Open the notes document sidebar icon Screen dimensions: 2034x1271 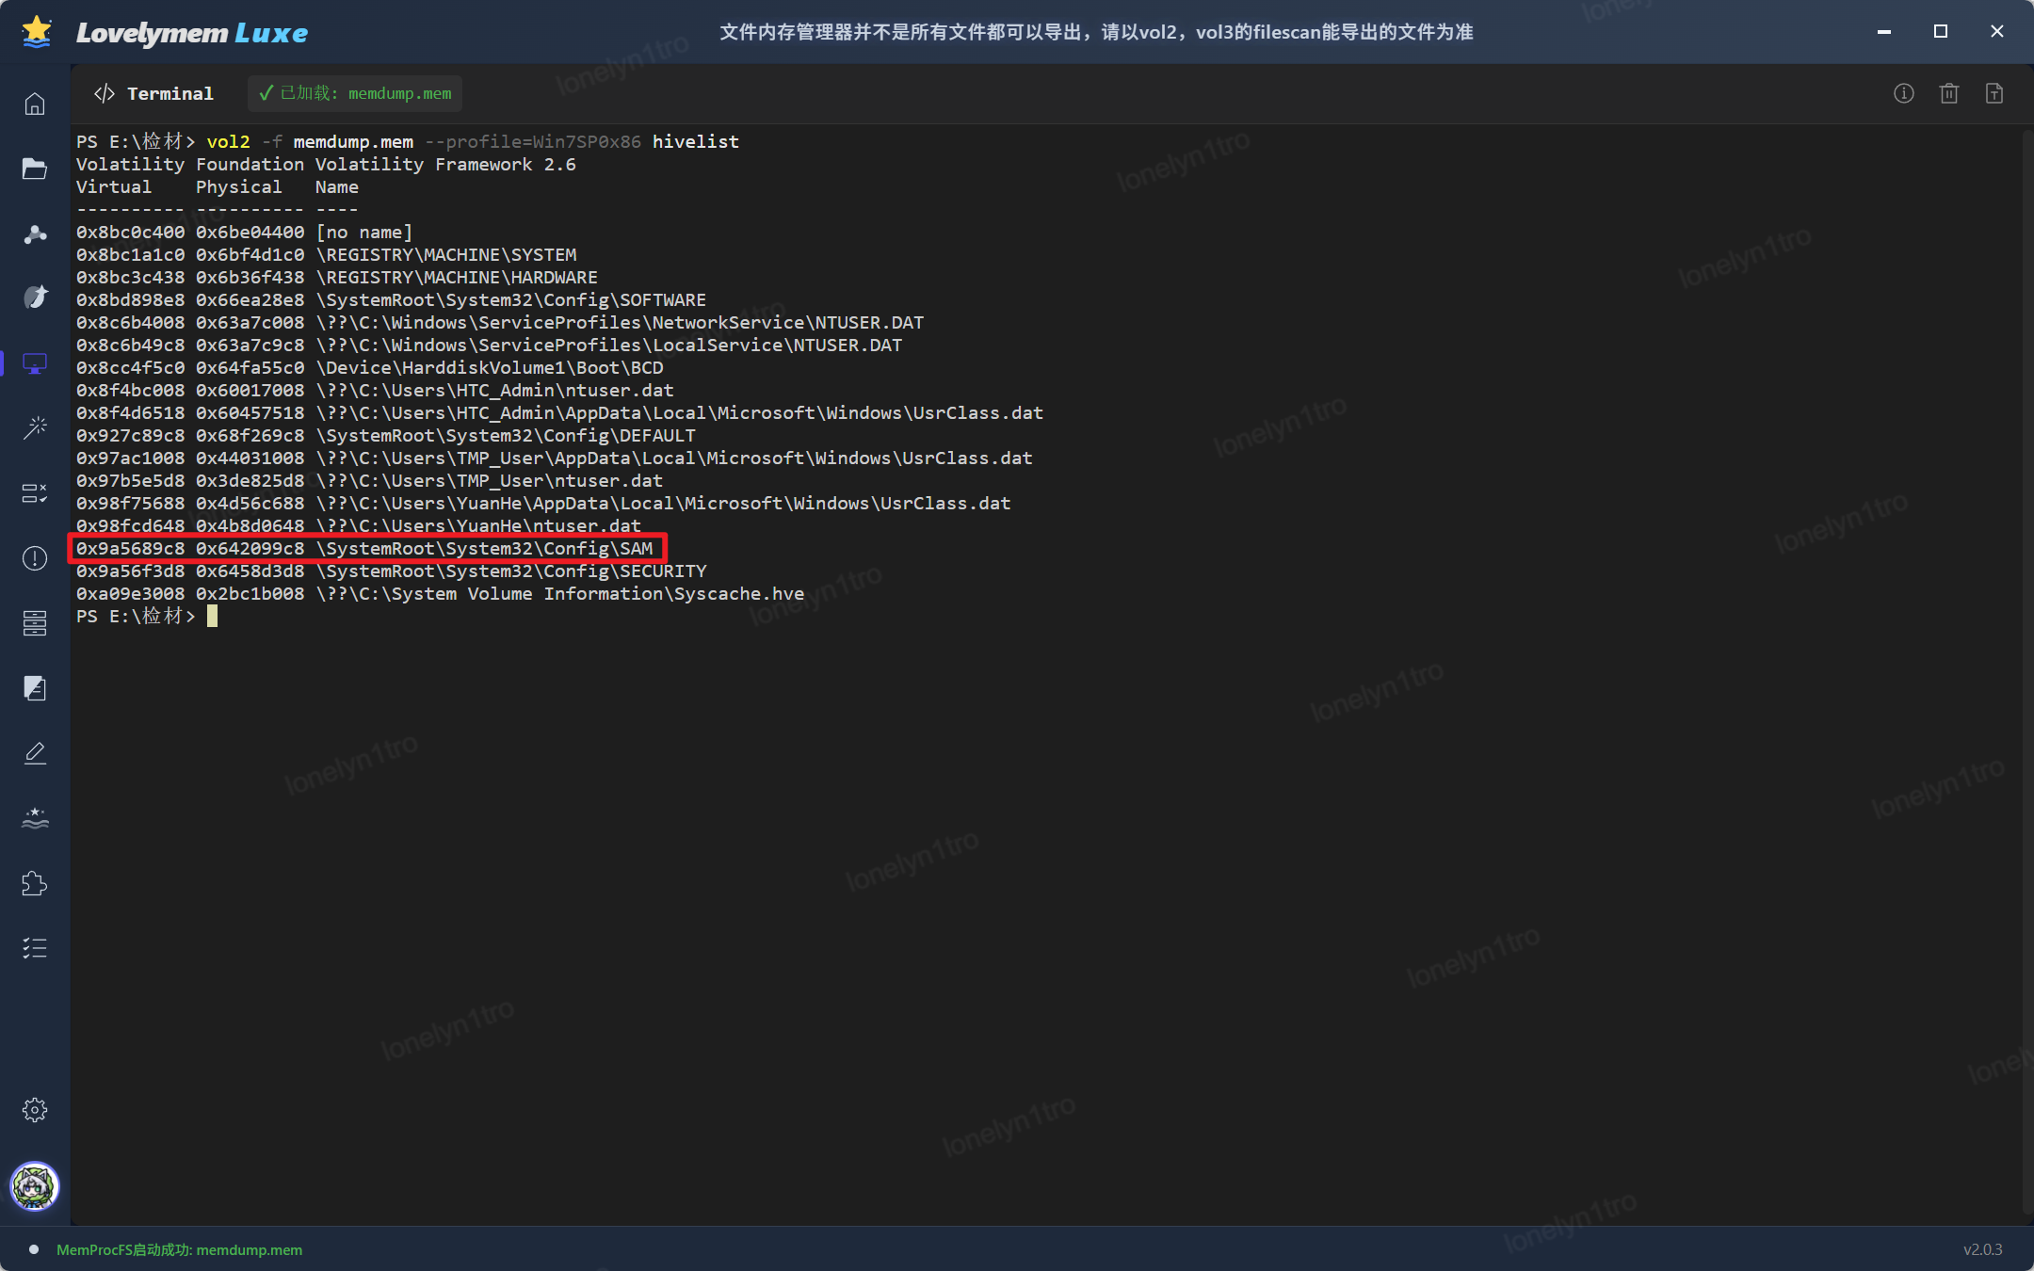click(35, 688)
